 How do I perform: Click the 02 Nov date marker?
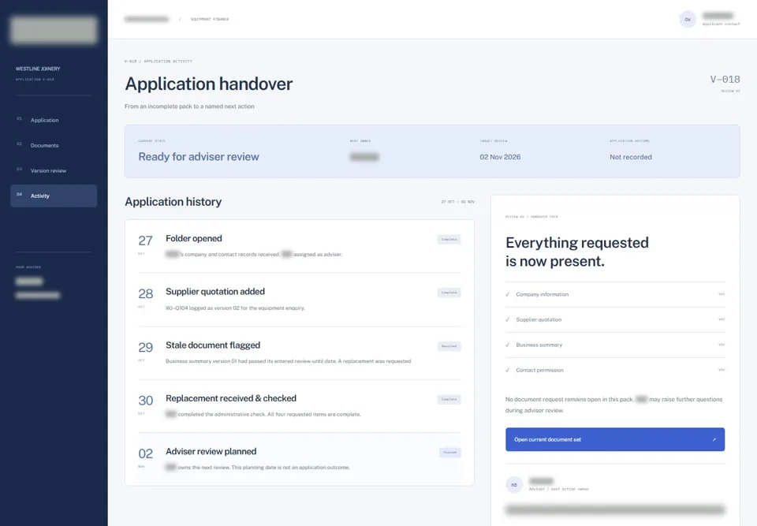(145, 457)
